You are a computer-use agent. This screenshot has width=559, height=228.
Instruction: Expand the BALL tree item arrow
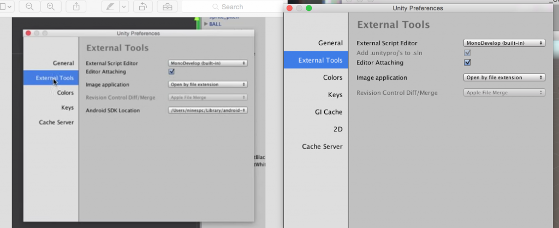tap(206, 24)
